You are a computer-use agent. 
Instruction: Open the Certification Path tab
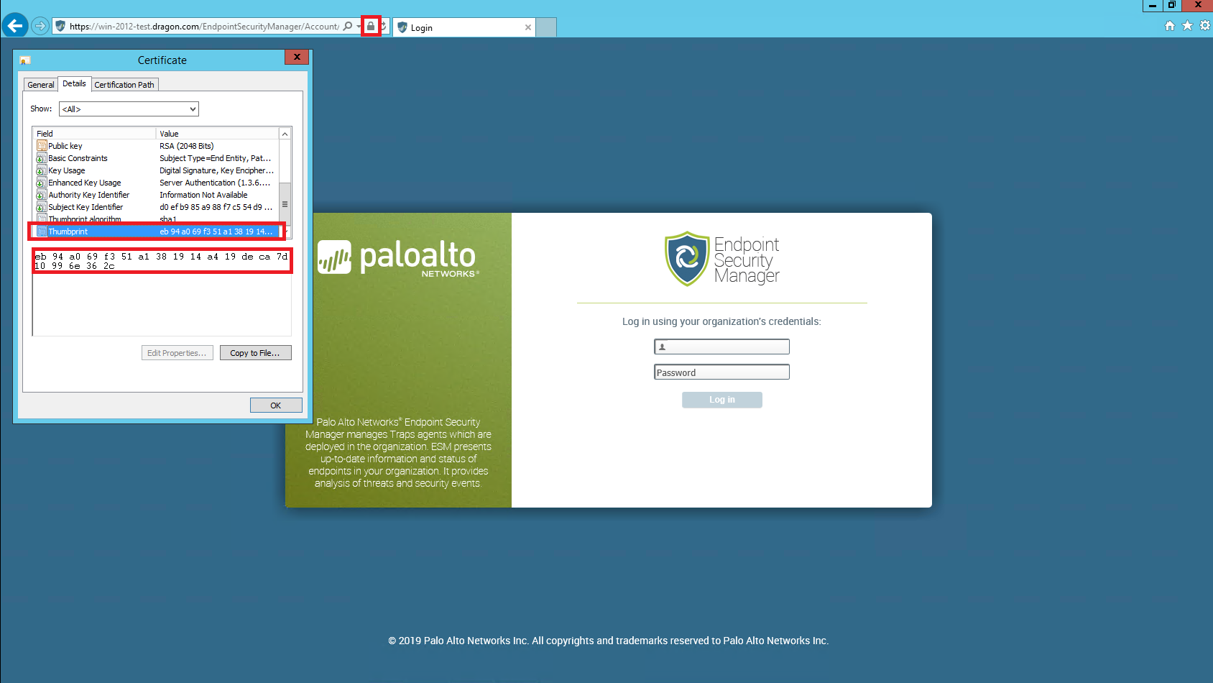pos(124,85)
